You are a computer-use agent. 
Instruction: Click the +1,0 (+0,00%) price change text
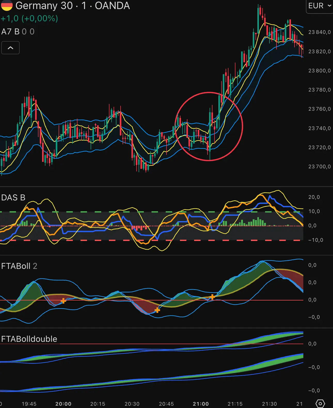pyautogui.click(x=29, y=19)
